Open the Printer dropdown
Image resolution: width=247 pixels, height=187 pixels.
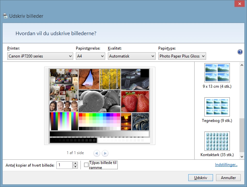click(x=40, y=56)
